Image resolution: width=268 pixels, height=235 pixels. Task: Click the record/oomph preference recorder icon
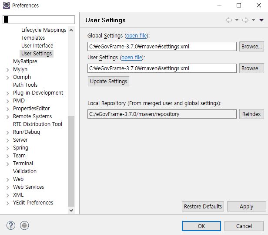(x=25, y=225)
